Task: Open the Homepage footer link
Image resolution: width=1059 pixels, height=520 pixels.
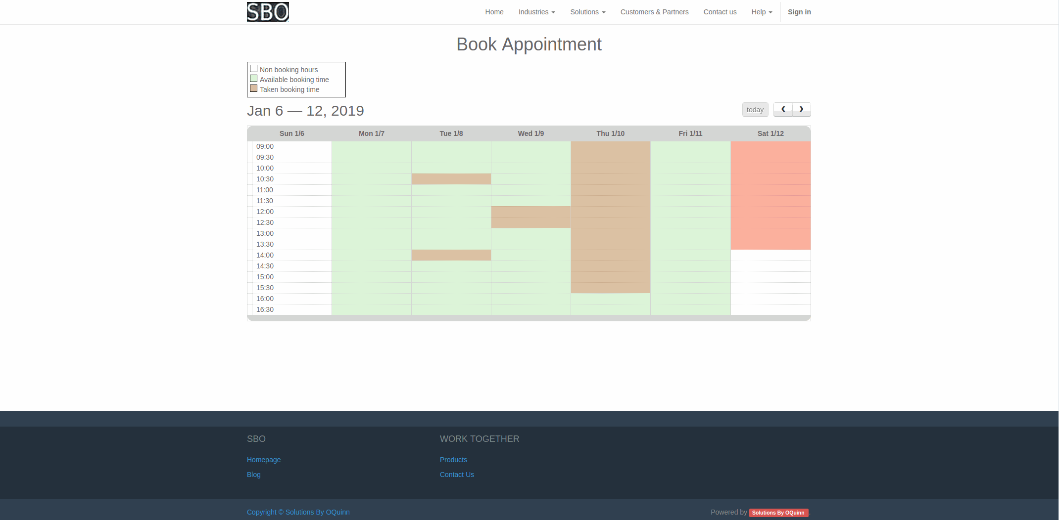Action: [264, 460]
